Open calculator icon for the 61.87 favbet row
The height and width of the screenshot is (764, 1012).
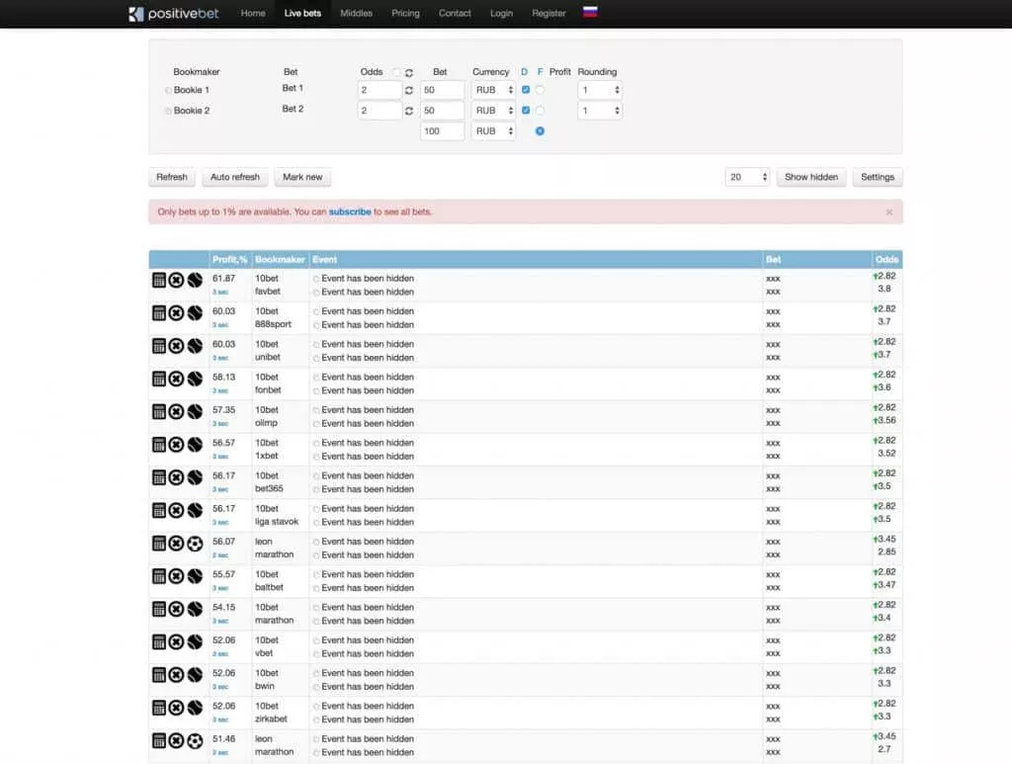pos(158,281)
